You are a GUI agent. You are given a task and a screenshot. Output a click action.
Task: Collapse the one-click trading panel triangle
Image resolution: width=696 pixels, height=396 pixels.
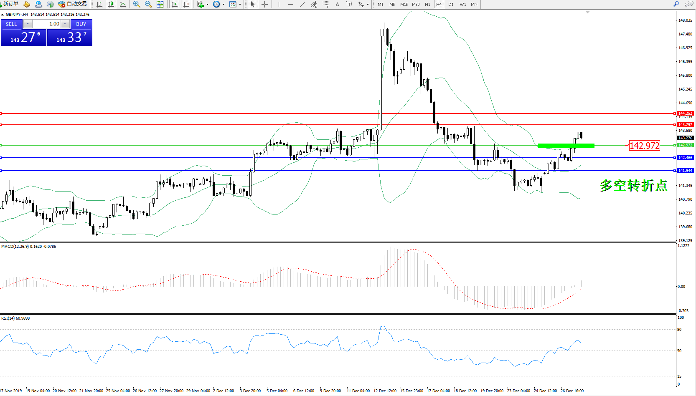point(3,15)
